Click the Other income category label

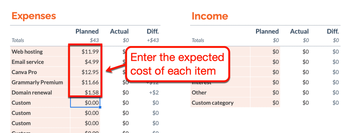pyautogui.click(x=199, y=93)
